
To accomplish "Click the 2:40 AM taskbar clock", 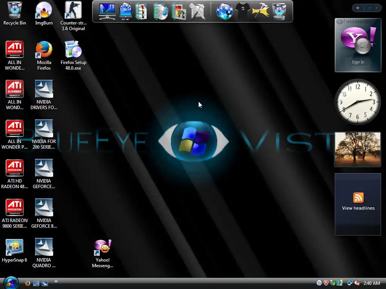I will pos(371,283).
